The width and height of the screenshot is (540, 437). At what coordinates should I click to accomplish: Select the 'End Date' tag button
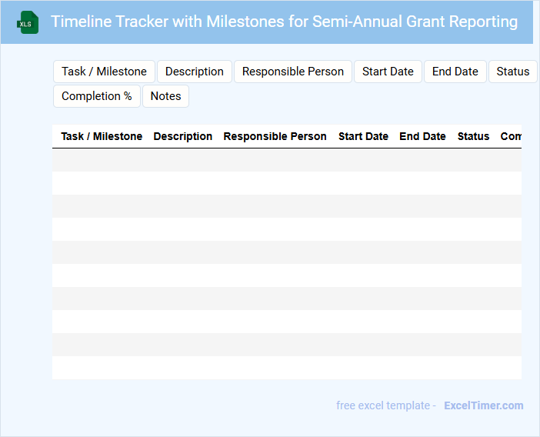pyautogui.click(x=455, y=72)
